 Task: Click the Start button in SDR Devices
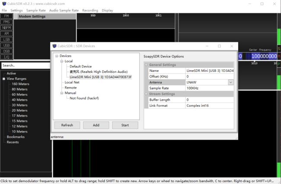[x=125, y=125]
